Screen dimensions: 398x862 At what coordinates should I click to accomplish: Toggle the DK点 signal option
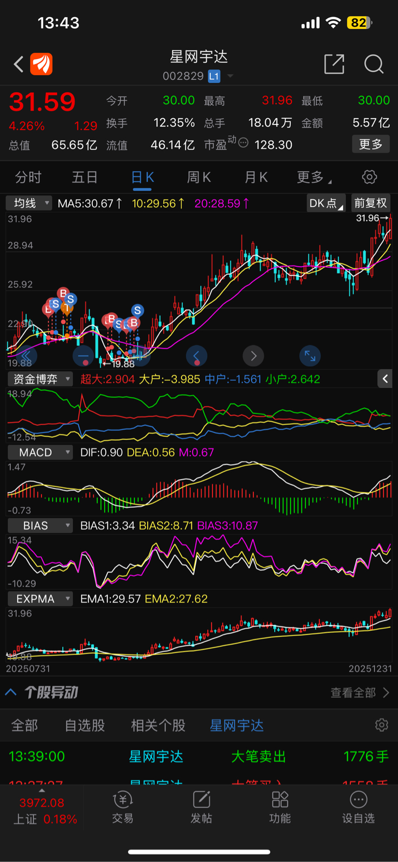[x=326, y=203]
